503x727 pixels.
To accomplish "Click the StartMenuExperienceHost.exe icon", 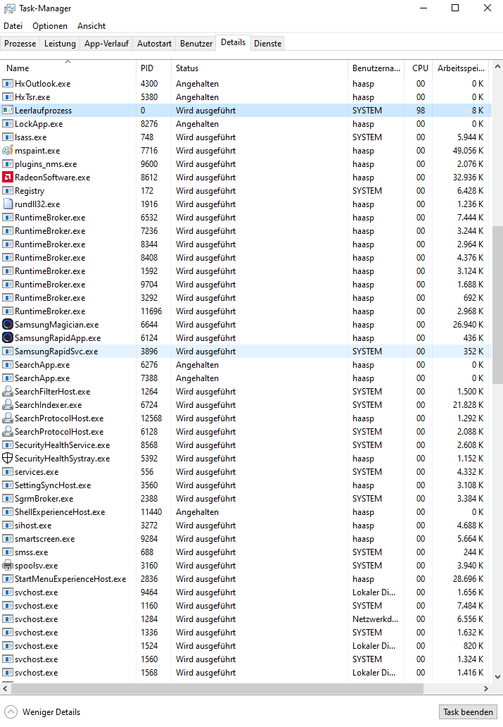I will click(8, 579).
